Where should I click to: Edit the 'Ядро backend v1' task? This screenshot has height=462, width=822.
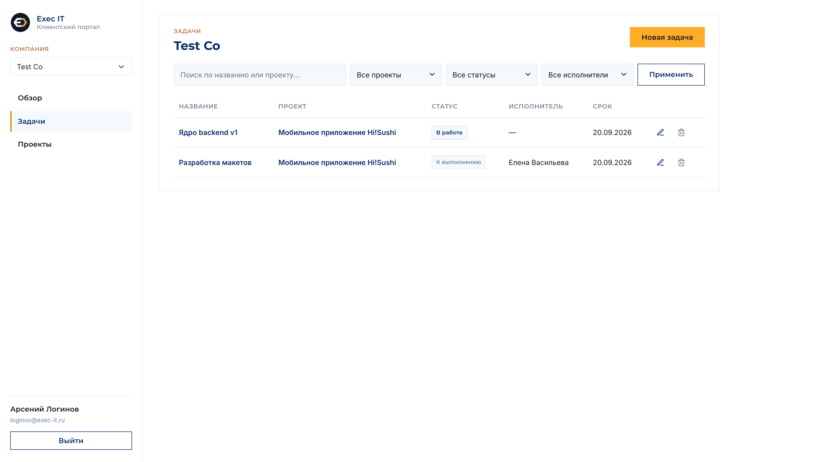660,132
